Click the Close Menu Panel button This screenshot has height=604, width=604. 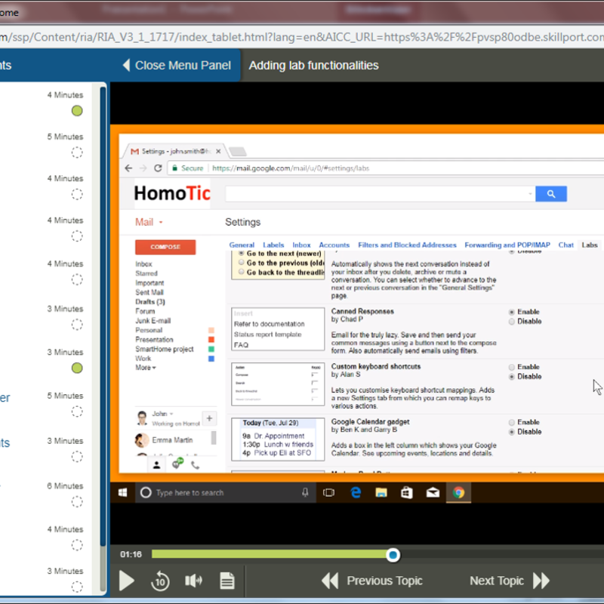click(x=177, y=65)
